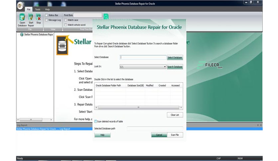Click the Accessed column header

[176, 85]
